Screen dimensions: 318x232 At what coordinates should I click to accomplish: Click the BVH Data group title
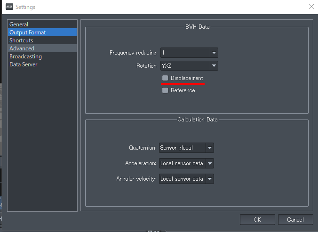coord(197,27)
